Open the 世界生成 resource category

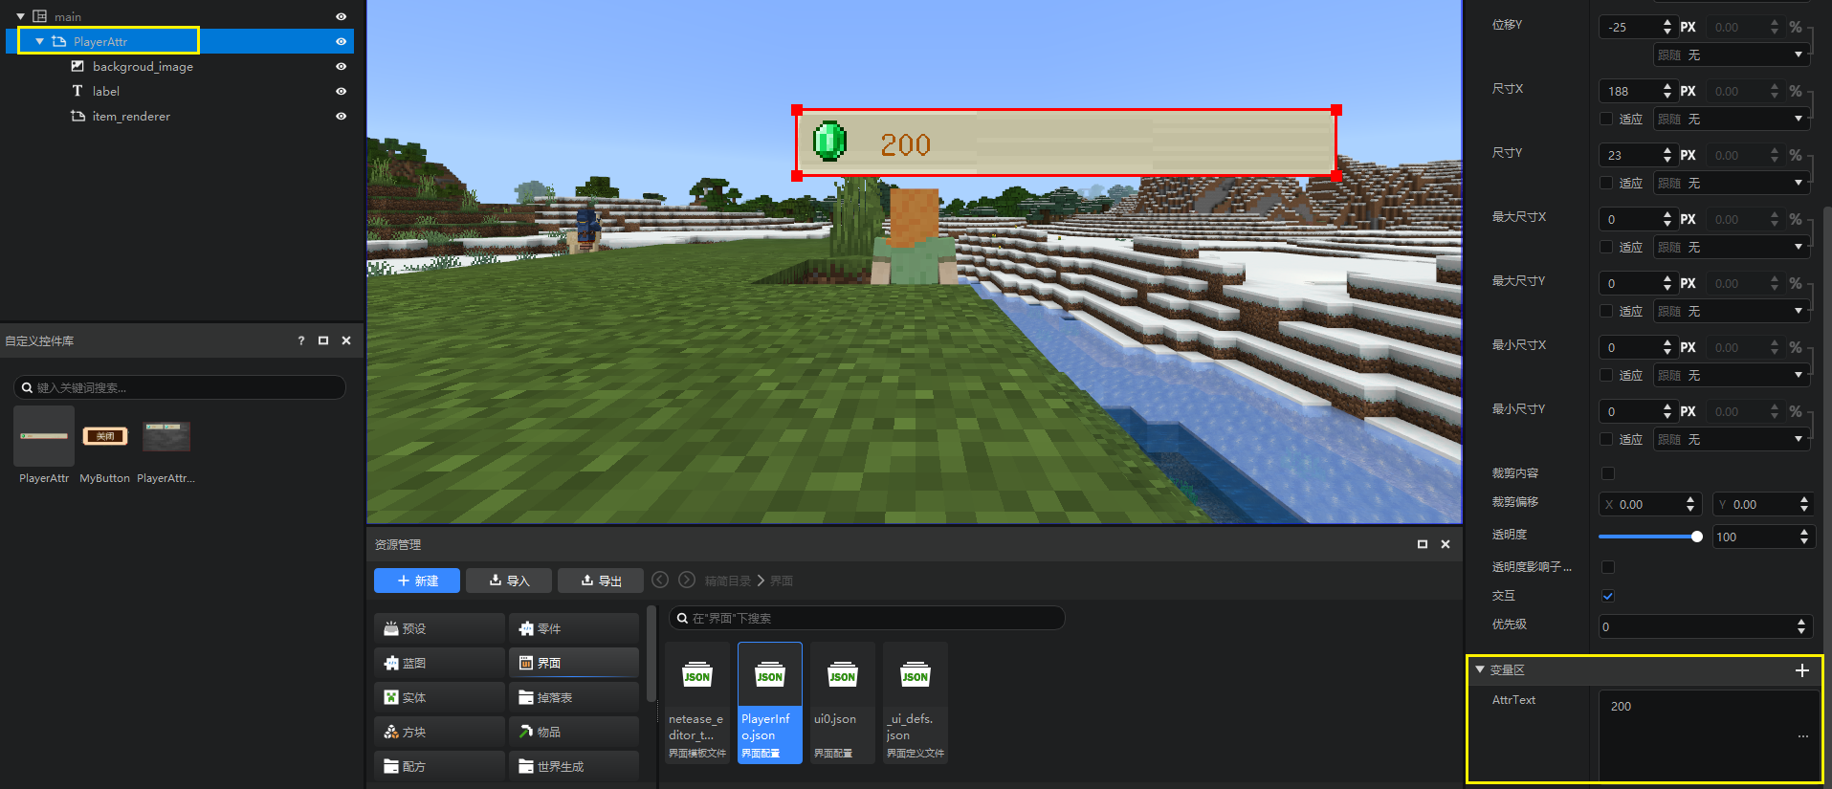click(574, 766)
